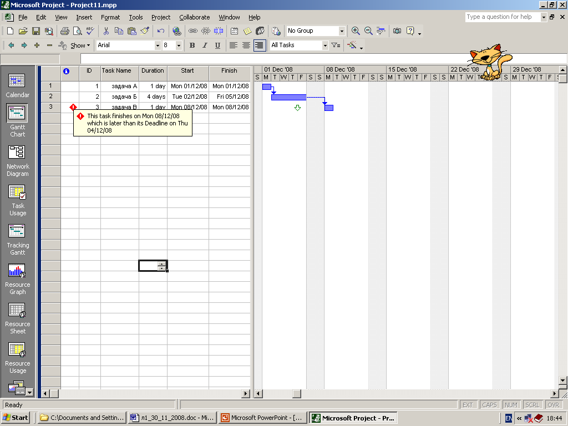Screen dimensions: 568x426
Task: Expand the View Bar with the bottom arrow
Action: coord(30,392)
